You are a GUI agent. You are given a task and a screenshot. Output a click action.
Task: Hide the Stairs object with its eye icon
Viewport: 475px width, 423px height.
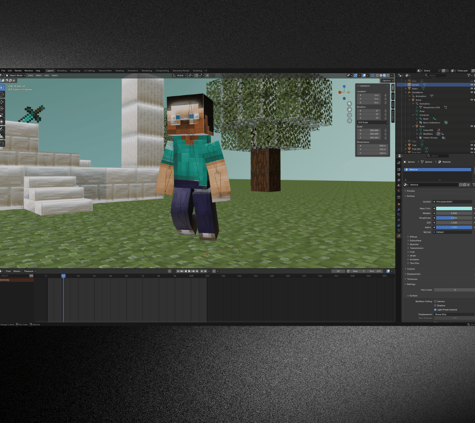(x=472, y=88)
